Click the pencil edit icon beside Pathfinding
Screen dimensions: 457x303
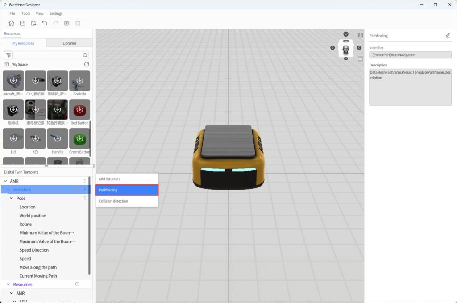coord(448,36)
